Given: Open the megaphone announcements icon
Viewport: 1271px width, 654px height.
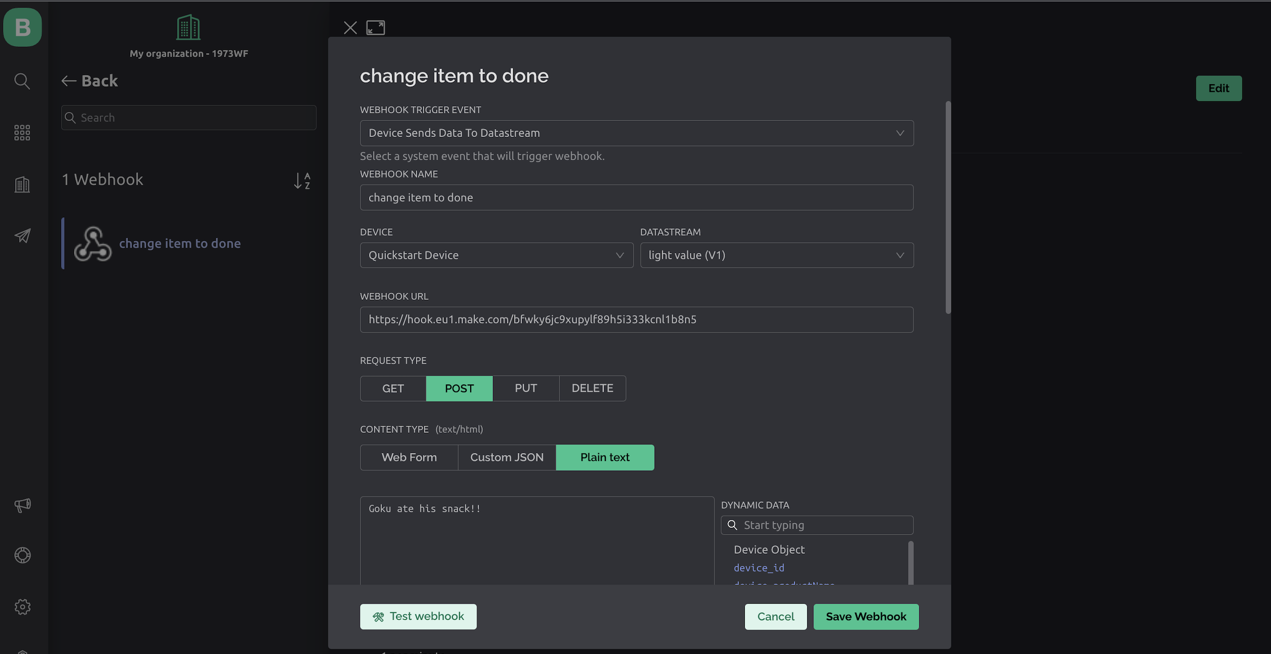Looking at the screenshot, I should (x=22, y=505).
